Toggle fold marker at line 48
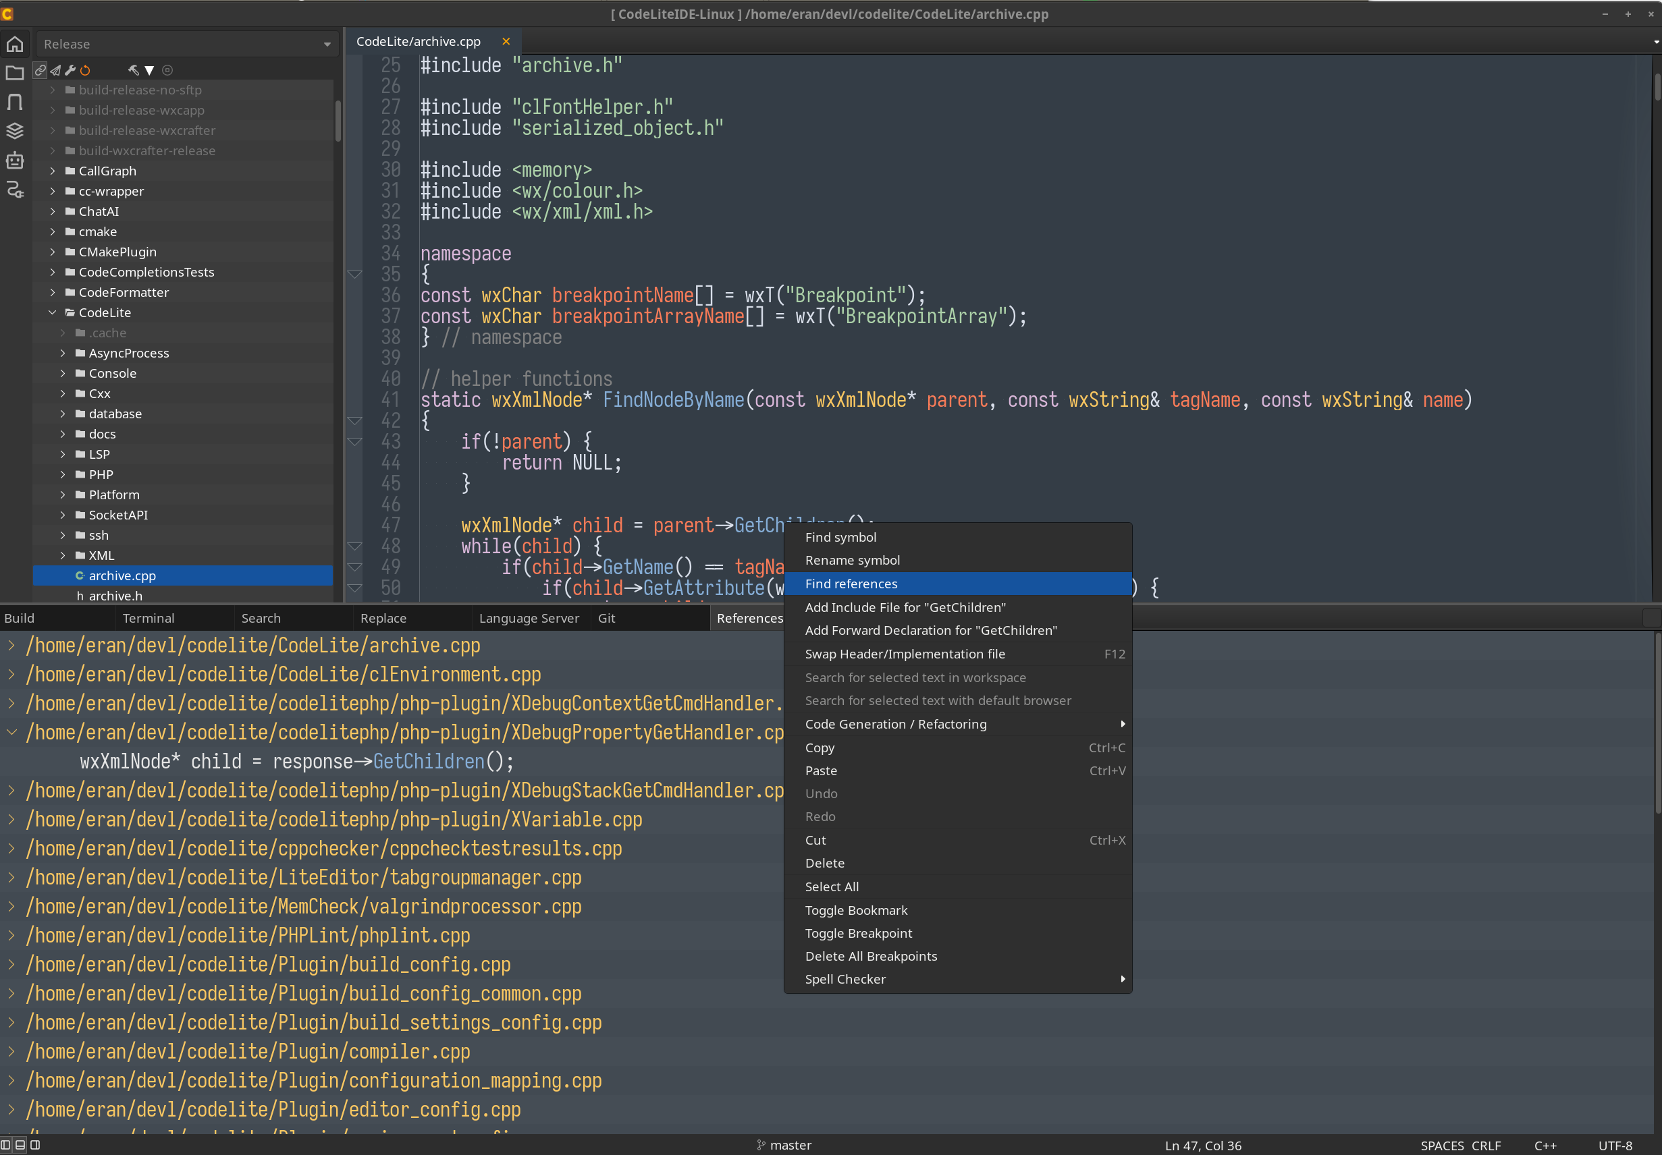This screenshot has width=1662, height=1155. 354,546
